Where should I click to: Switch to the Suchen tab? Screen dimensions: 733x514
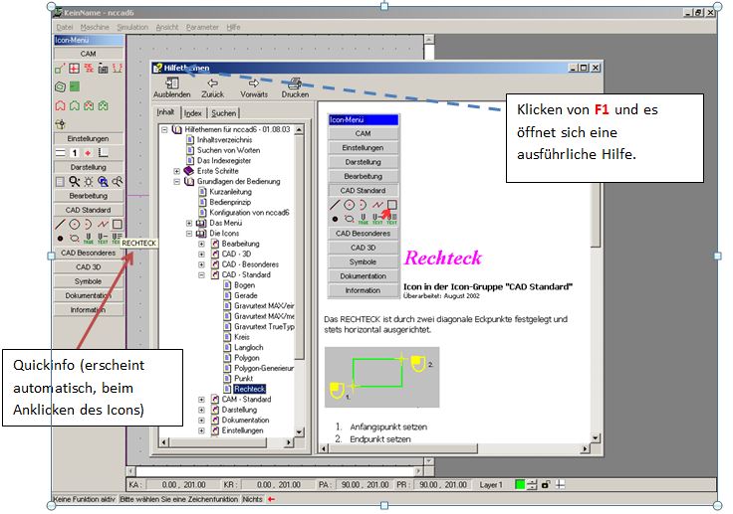223,113
